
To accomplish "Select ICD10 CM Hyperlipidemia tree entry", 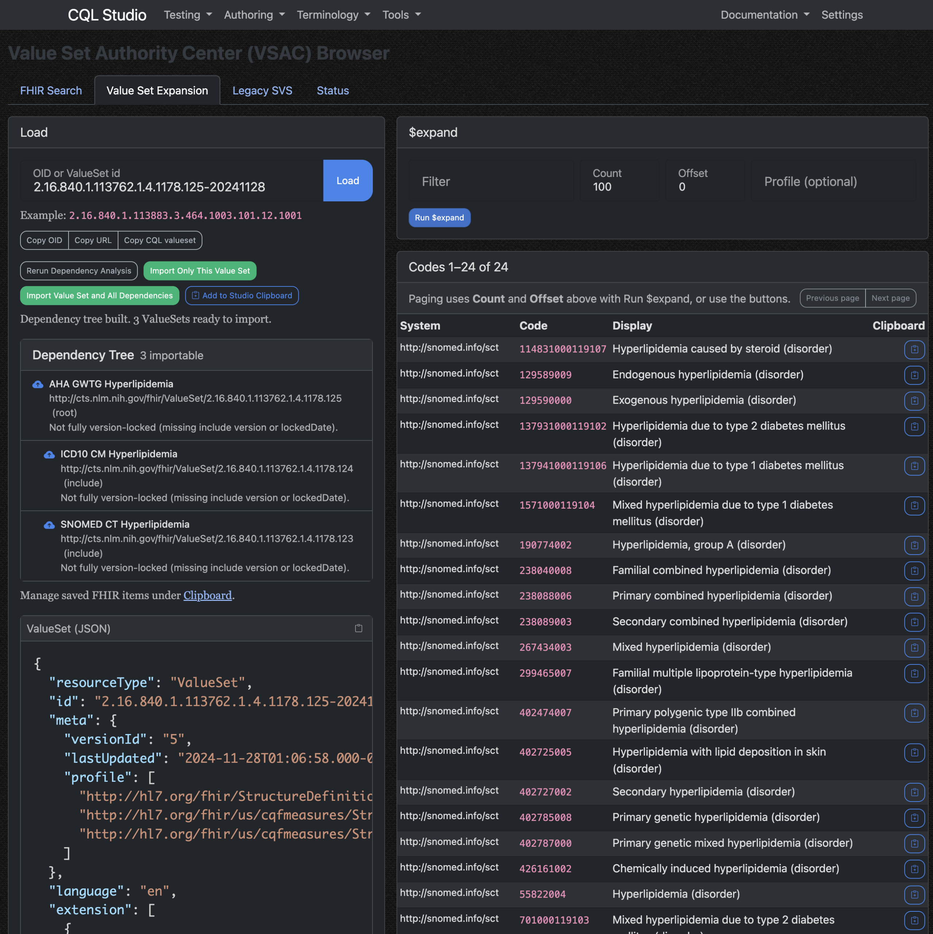I will tap(196, 476).
